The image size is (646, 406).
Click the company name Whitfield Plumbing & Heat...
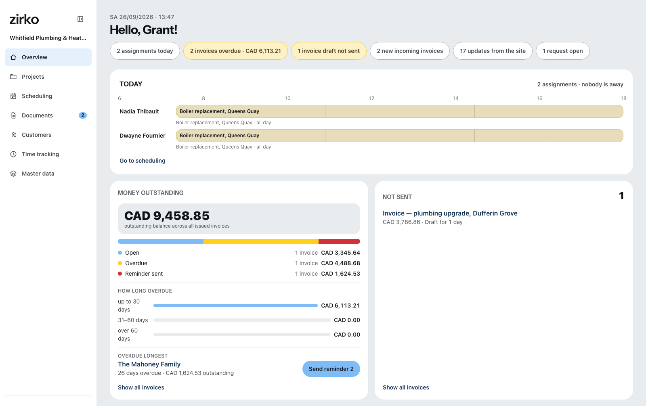coord(48,38)
